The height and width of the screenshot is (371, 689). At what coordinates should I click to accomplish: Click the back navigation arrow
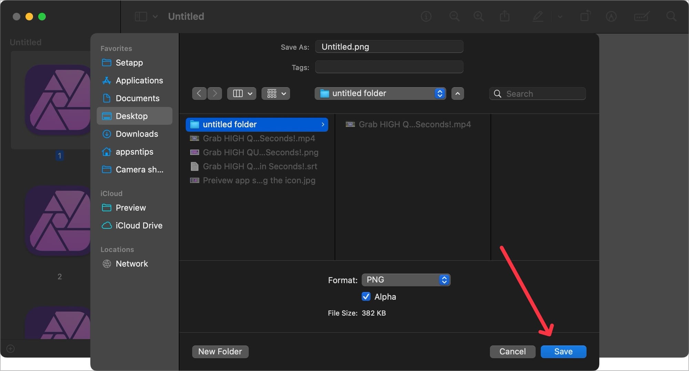coord(199,93)
